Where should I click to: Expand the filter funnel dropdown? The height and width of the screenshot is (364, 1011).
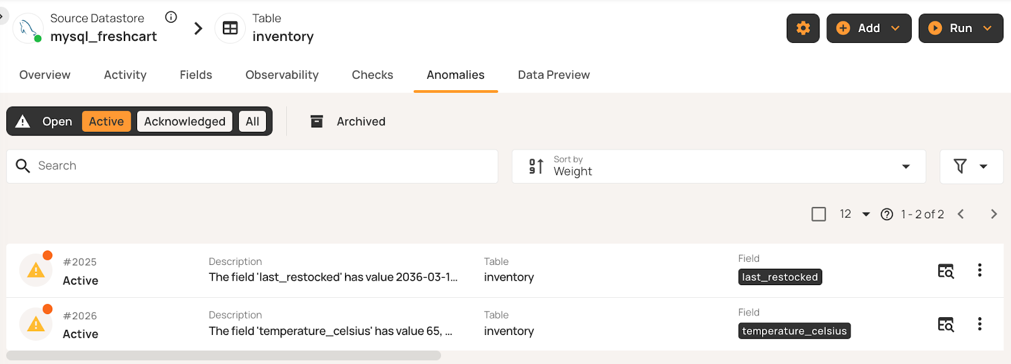click(971, 167)
